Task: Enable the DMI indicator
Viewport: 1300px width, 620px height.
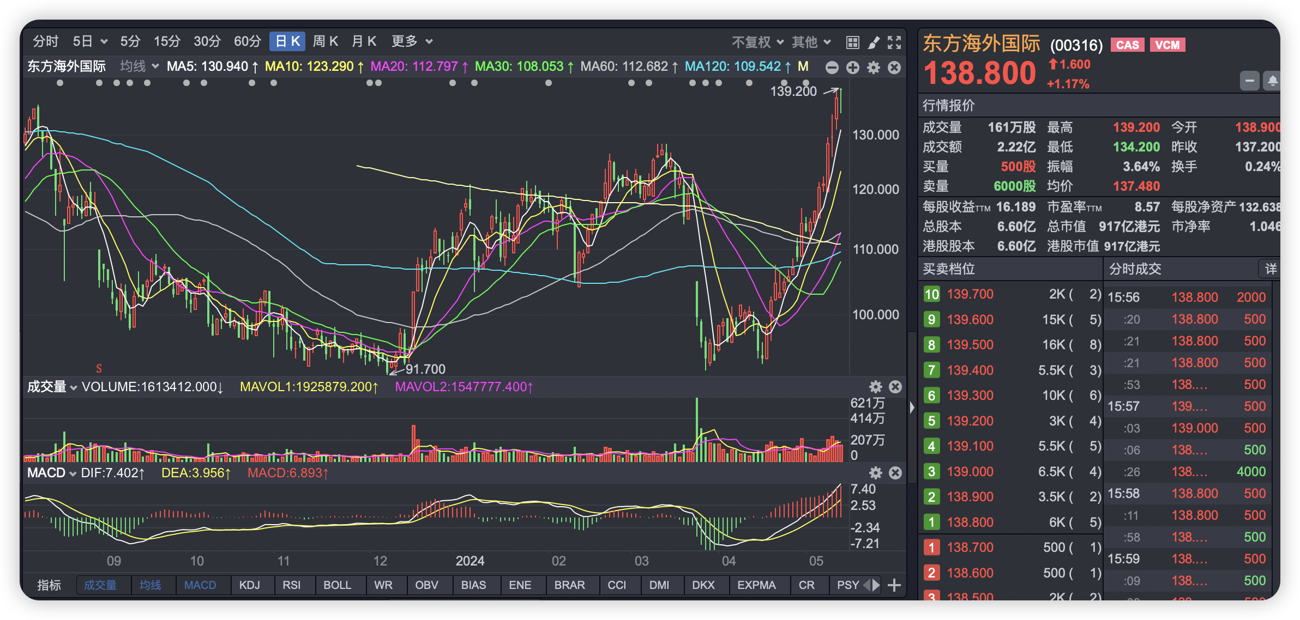Action: click(659, 585)
